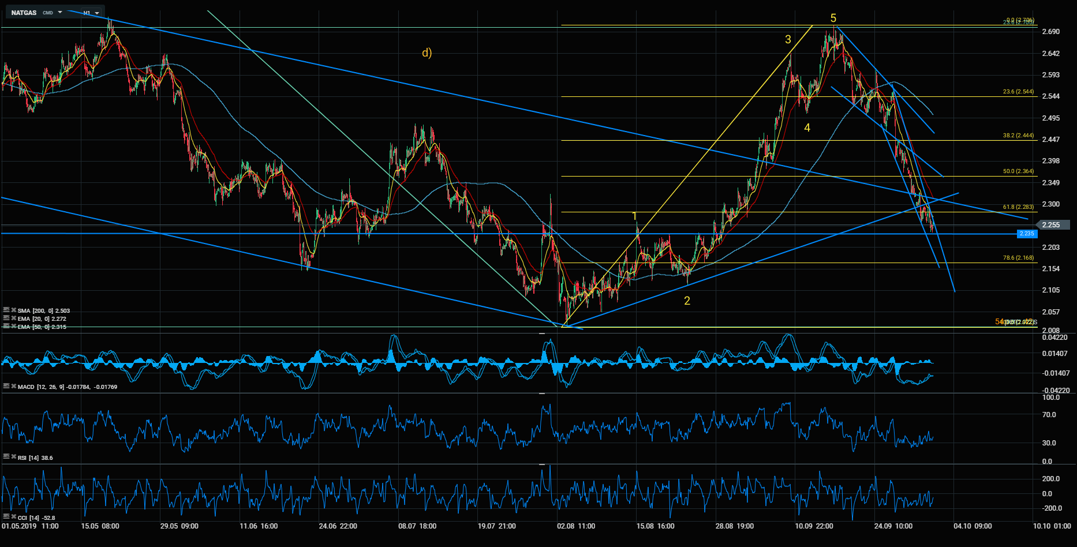Click the 24.09 10:00 time axis label
Image resolution: width=1077 pixels, height=547 pixels.
[x=893, y=526]
